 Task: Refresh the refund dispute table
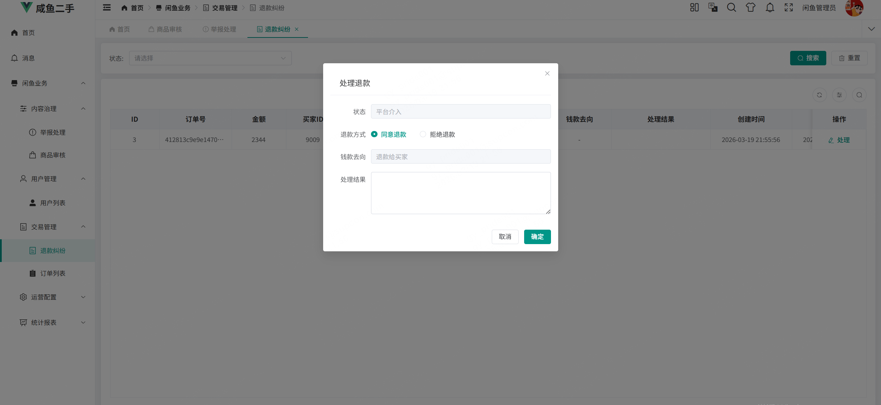(x=819, y=95)
